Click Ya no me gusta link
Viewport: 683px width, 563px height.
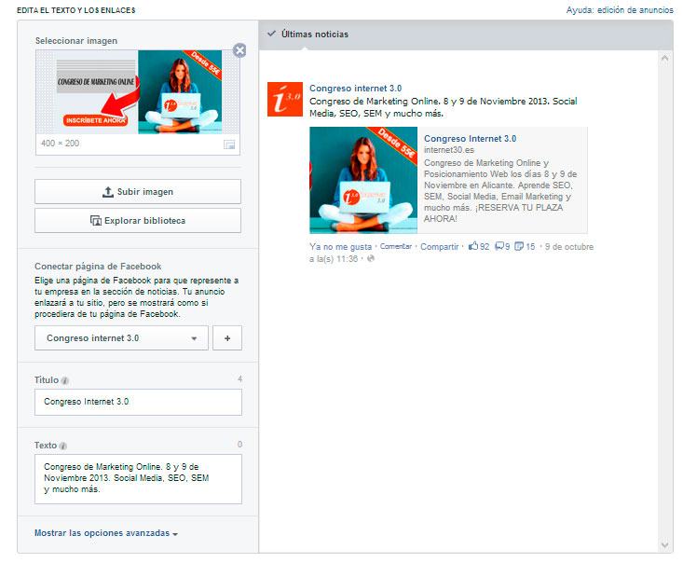tap(341, 247)
